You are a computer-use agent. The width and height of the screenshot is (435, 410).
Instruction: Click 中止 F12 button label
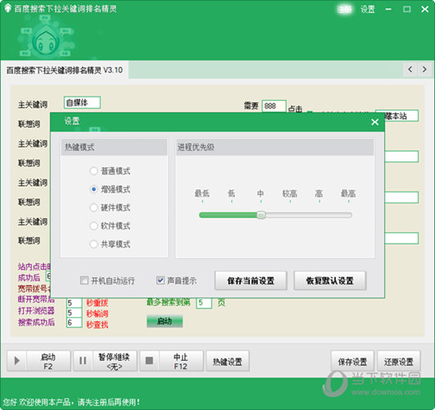[180, 362]
